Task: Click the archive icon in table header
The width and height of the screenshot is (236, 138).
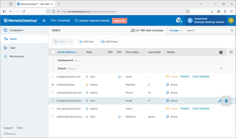Action: (x=221, y=52)
